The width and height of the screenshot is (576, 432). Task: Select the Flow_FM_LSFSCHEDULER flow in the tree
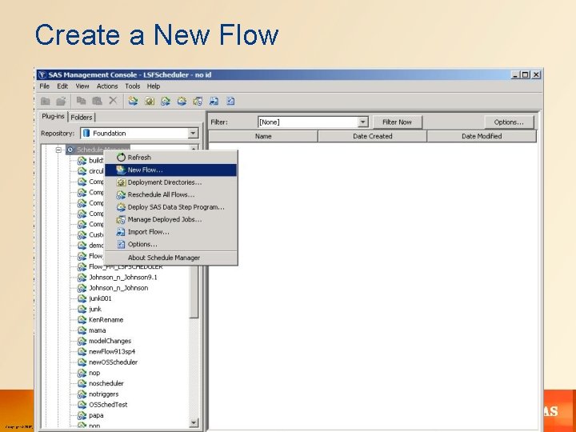[126, 266]
